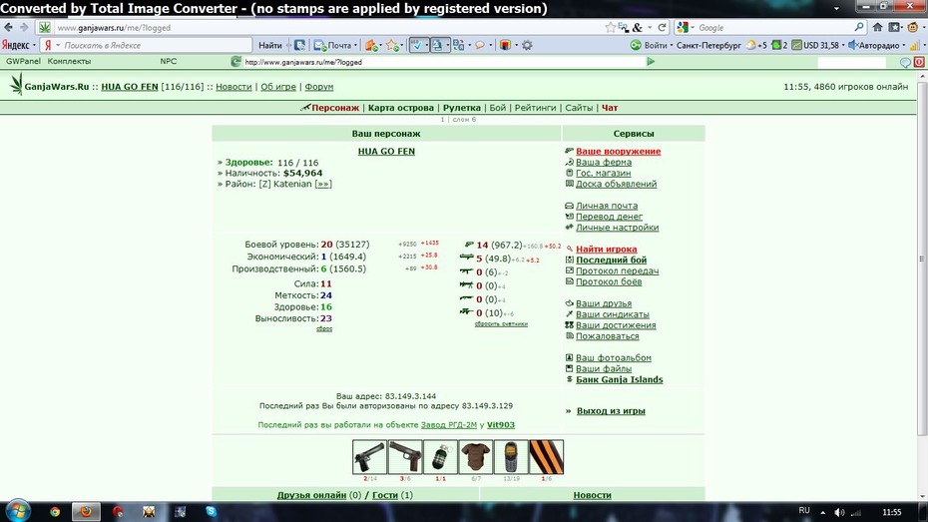
Task: Open Перевод денег link
Action: click(609, 217)
